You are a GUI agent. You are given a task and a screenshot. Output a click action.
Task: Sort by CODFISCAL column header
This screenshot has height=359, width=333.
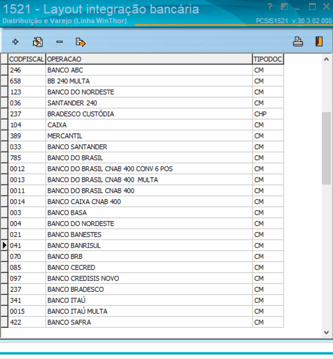click(x=27, y=59)
